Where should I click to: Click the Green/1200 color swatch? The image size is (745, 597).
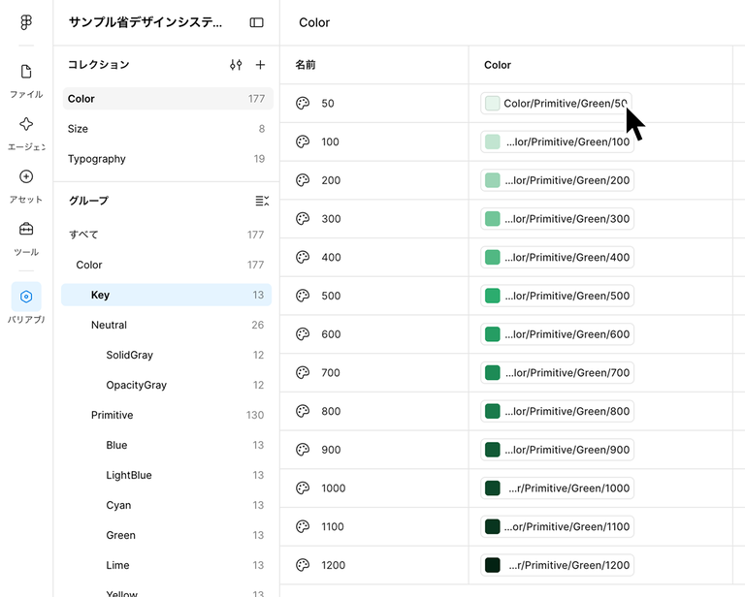tap(492, 565)
